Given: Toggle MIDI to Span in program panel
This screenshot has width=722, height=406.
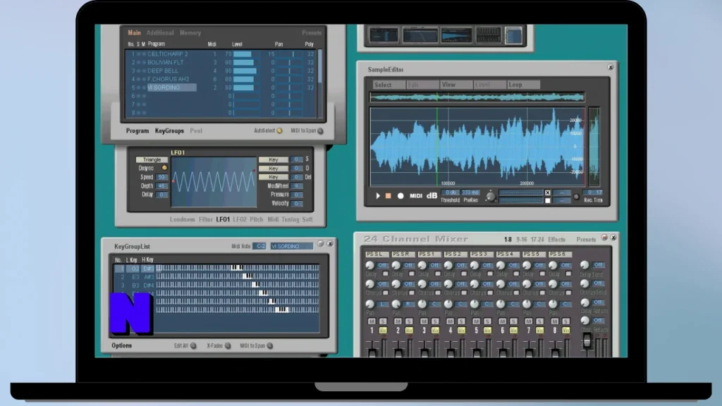Looking at the screenshot, I should (321, 131).
